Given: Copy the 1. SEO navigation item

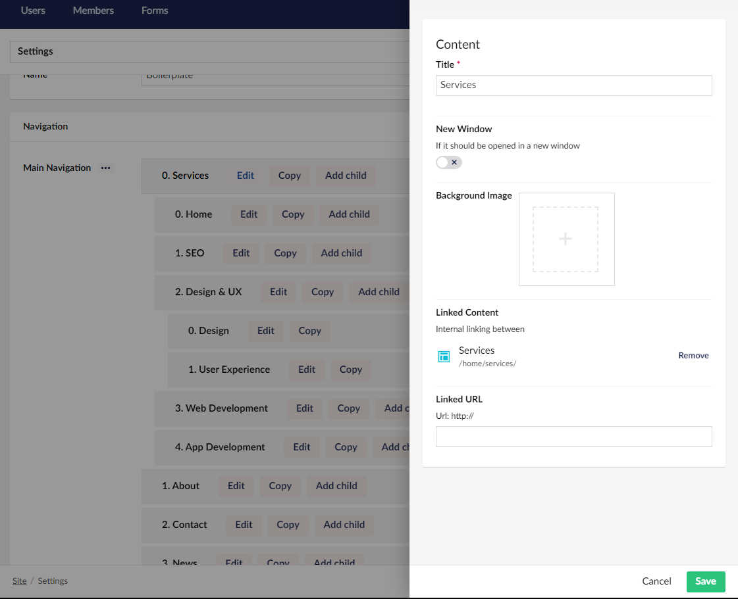Looking at the screenshot, I should tap(285, 253).
